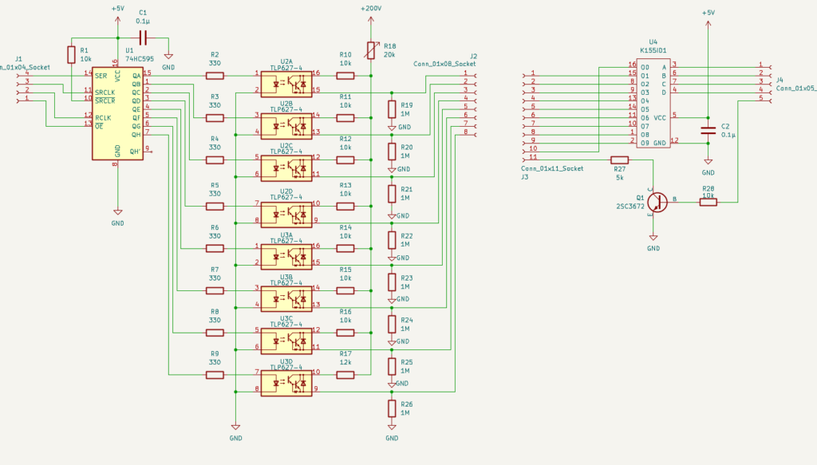
Task: Click optocoupler U2A TLP627-4
Action: (x=286, y=81)
